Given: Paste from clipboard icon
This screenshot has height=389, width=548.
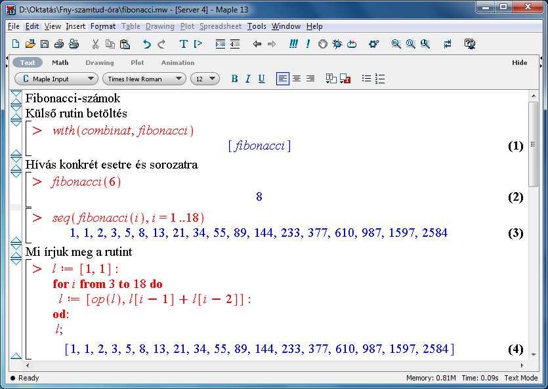Looking at the screenshot, I should pos(125,44).
